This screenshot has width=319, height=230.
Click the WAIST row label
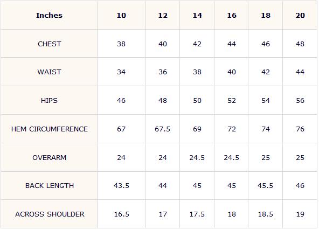[49, 72]
